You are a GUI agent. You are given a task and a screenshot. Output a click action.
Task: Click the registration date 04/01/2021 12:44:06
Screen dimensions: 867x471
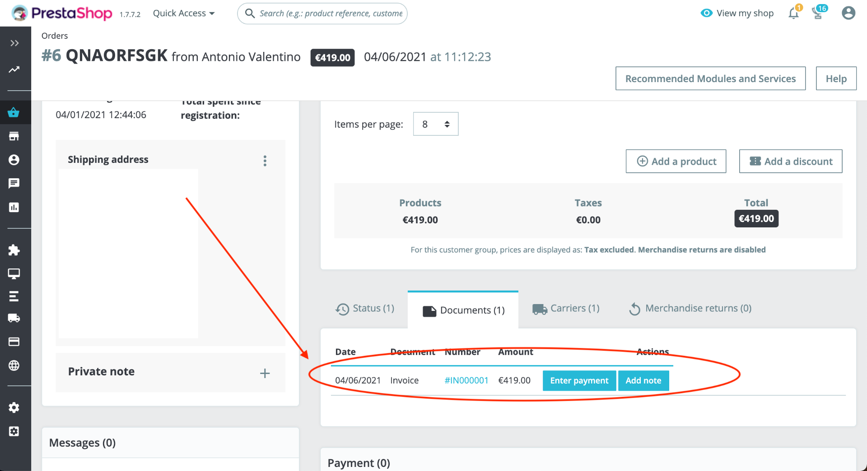click(x=101, y=115)
